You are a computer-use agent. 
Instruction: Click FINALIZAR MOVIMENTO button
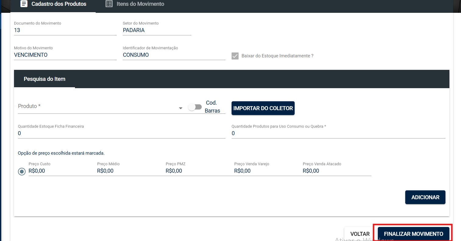point(413,234)
